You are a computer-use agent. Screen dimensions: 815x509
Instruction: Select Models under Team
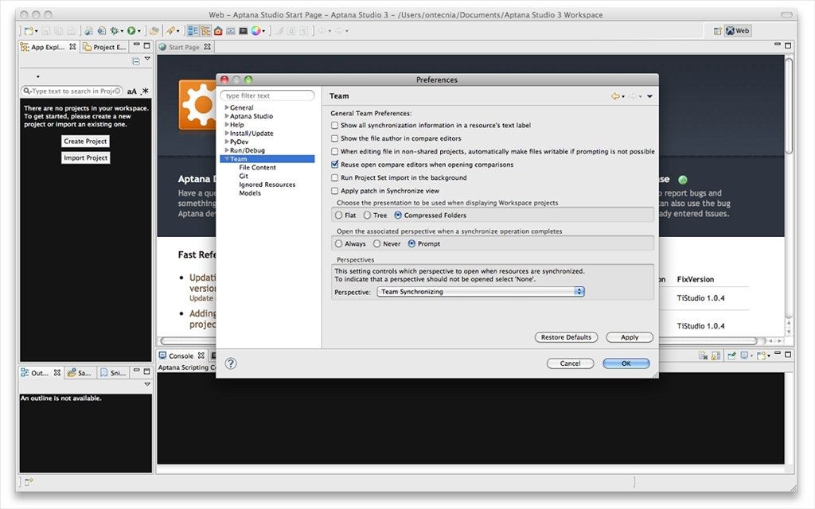(x=249, y=192)
